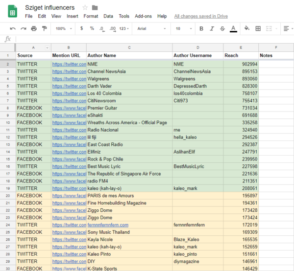294x271 pixels.
Task: Format as currency with dollar icon
Action: click(81, 28)
